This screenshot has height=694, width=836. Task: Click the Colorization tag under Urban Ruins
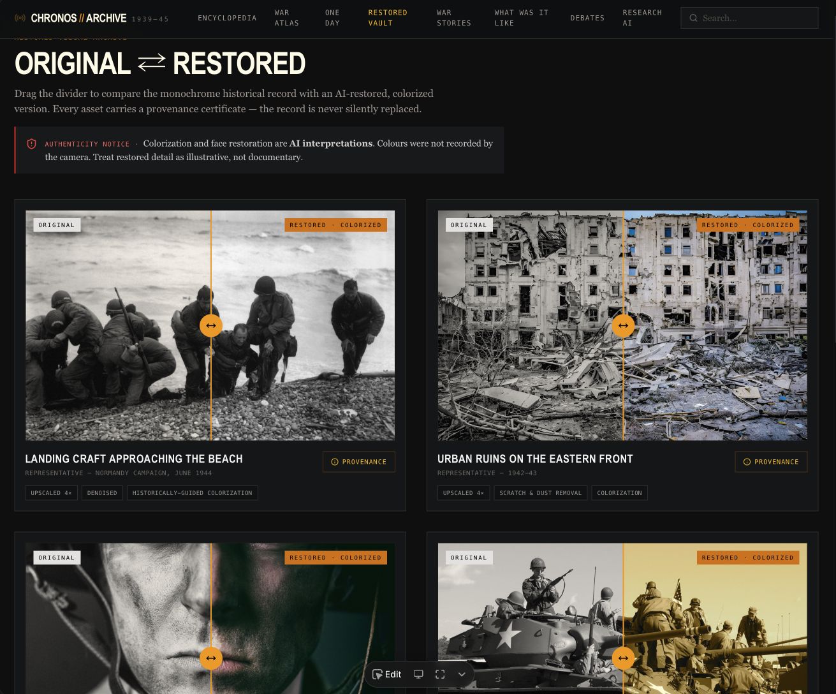(x=620, y=493)
